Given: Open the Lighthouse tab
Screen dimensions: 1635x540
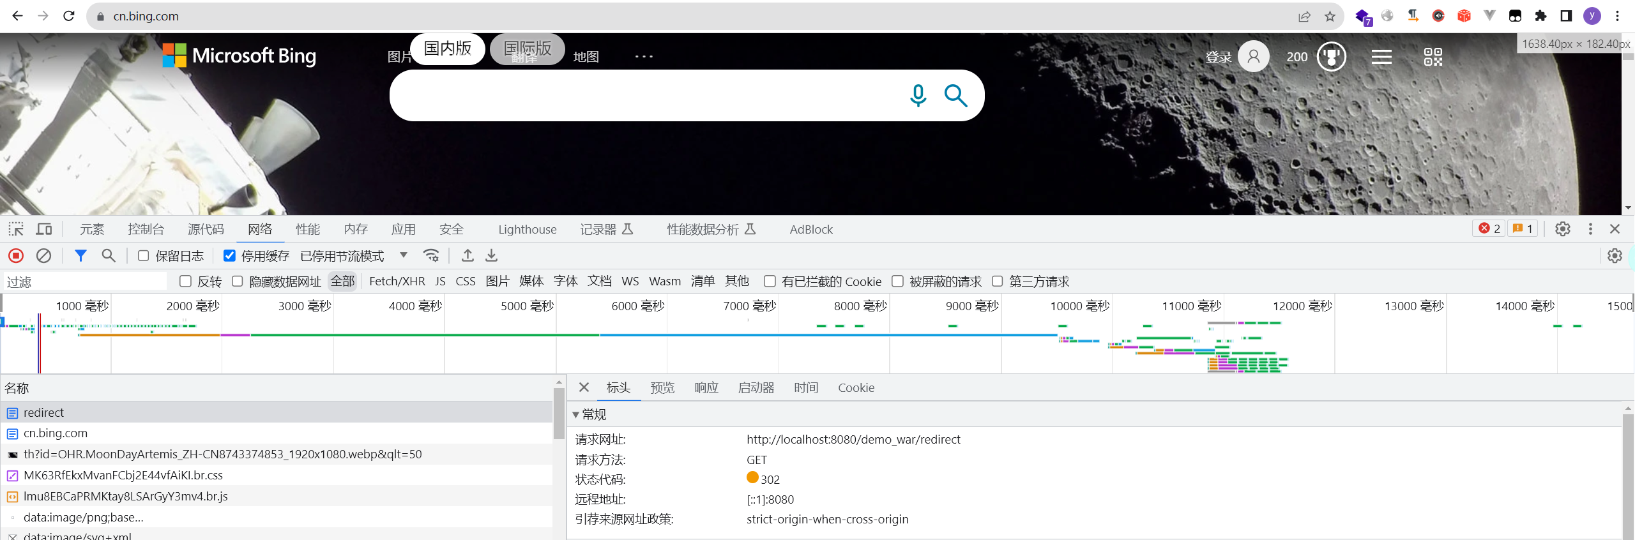Looking at the screenshot, I should [x=528, y=229].
